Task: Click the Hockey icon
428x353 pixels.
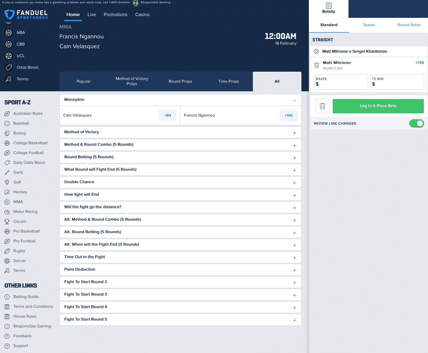Action: (7, 192)
